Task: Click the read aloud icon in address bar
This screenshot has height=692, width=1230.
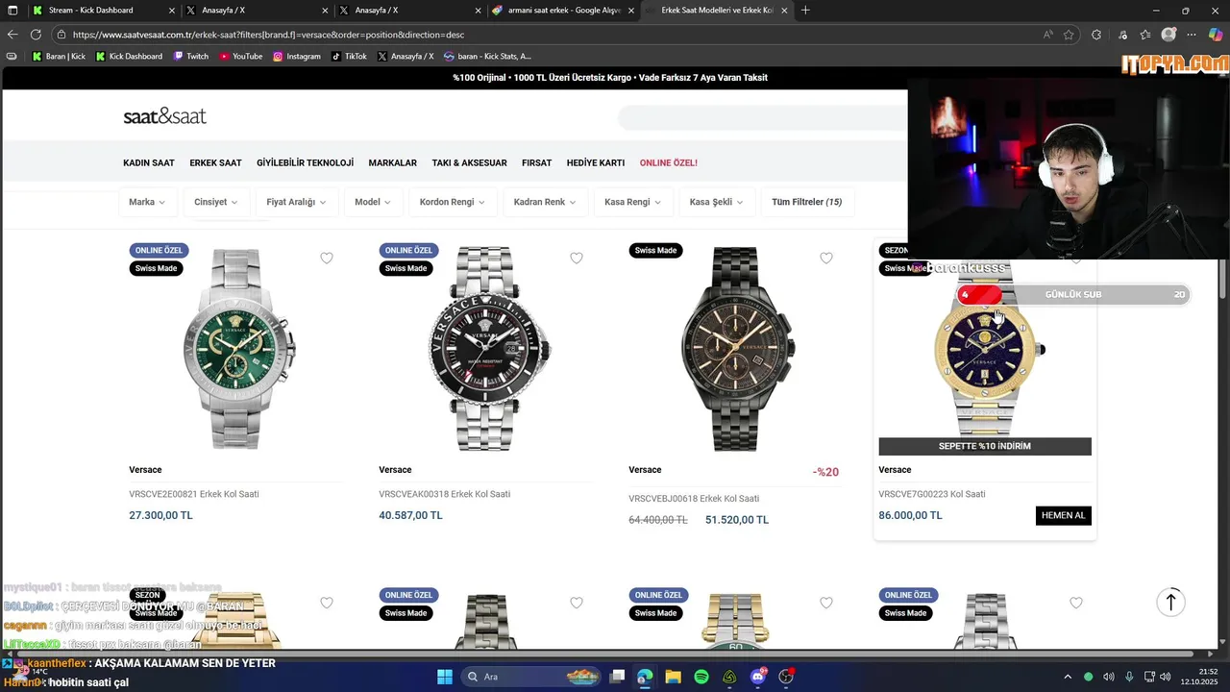Action: tap(1047, 35)
